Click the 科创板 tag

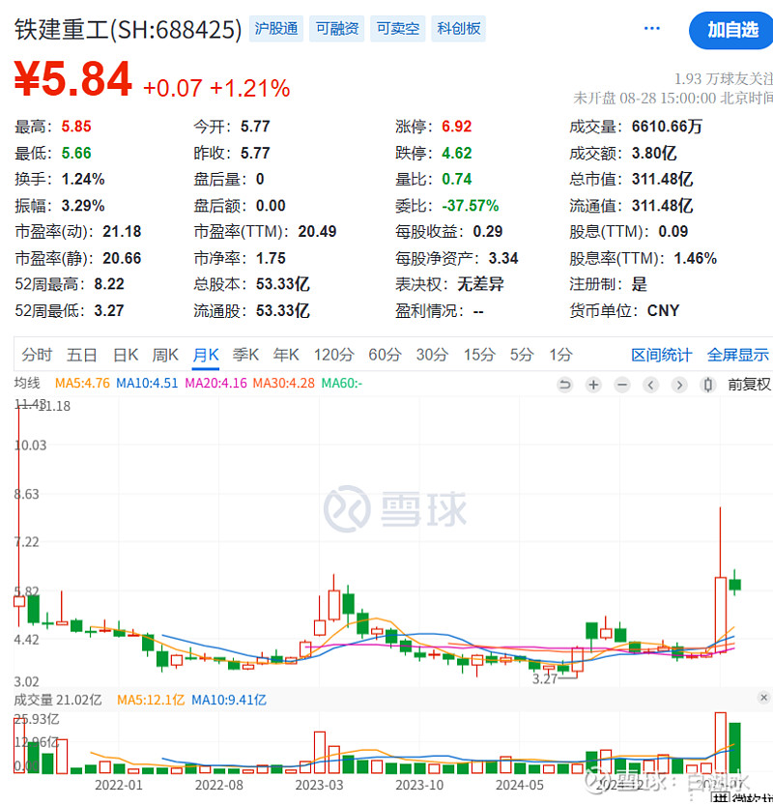458,28
